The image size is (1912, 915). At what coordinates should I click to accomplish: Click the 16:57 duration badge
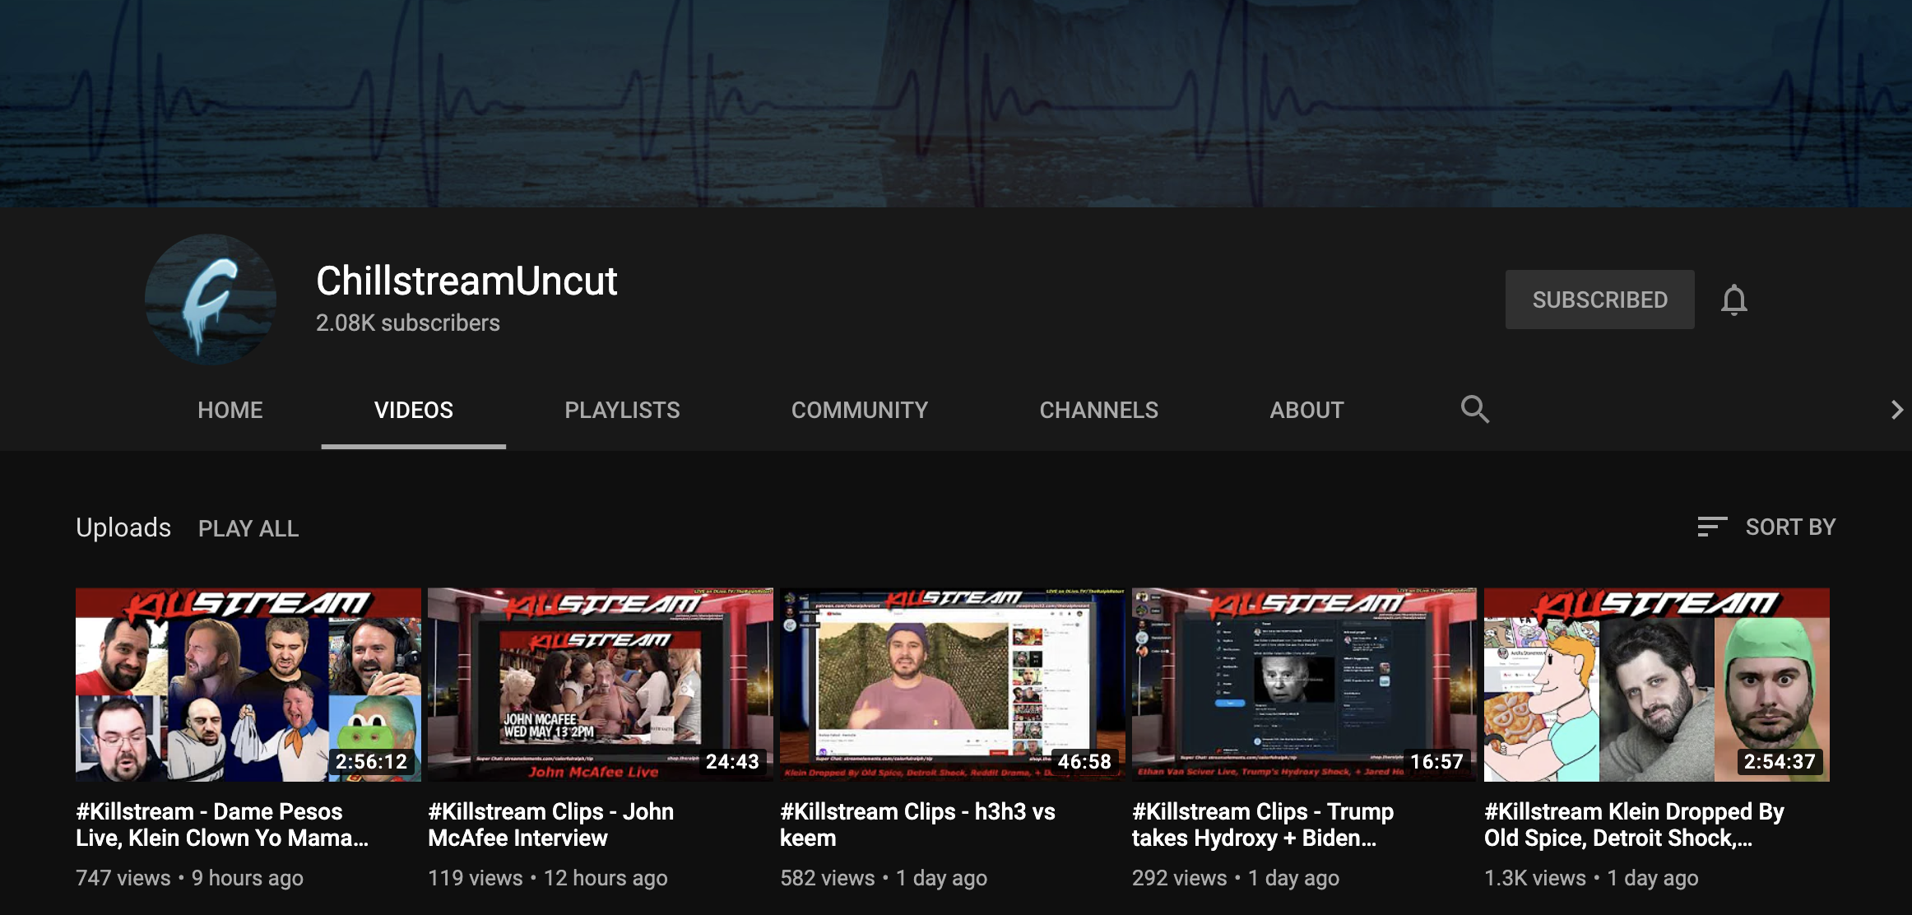tap(1436, 762)
